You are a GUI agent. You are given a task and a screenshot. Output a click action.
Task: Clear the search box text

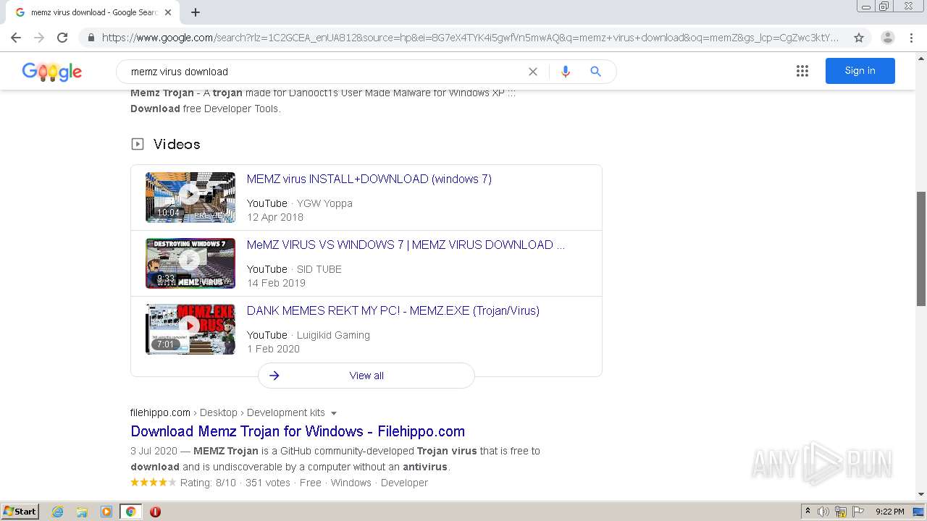point(533,72)
